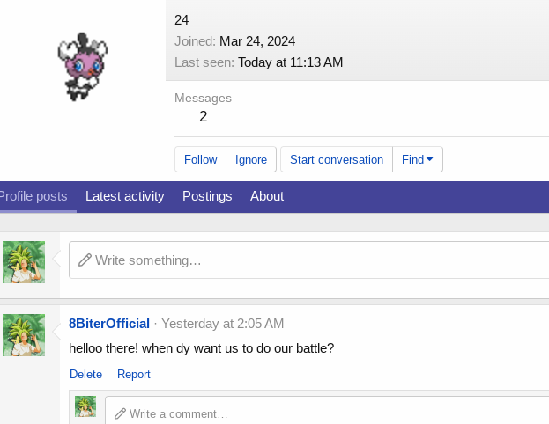This screenshot has height=424, width=549.
Task: Start conversation with this user
Action: coord(337,159)
